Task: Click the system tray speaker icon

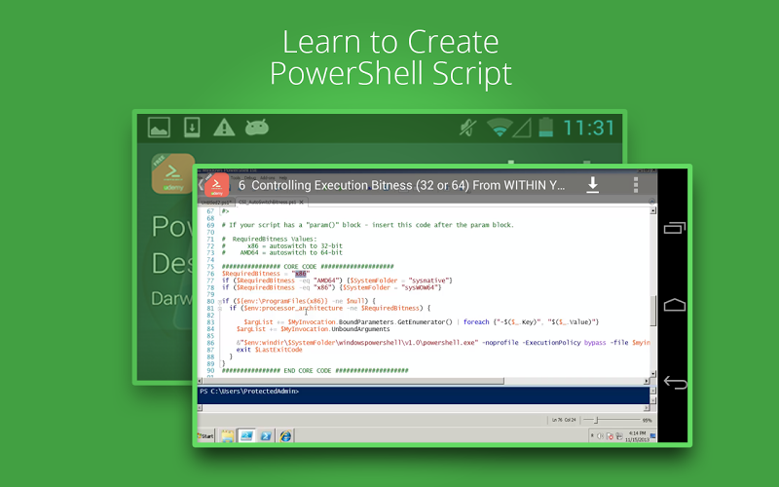Action: tap(600, 436)
